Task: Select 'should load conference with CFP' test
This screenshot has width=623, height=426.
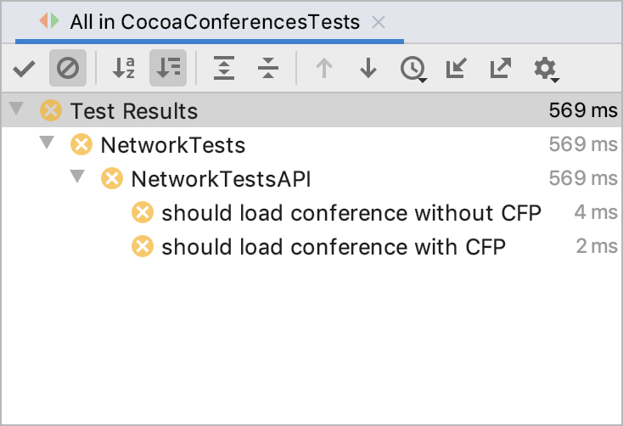Action: (333, 247)
